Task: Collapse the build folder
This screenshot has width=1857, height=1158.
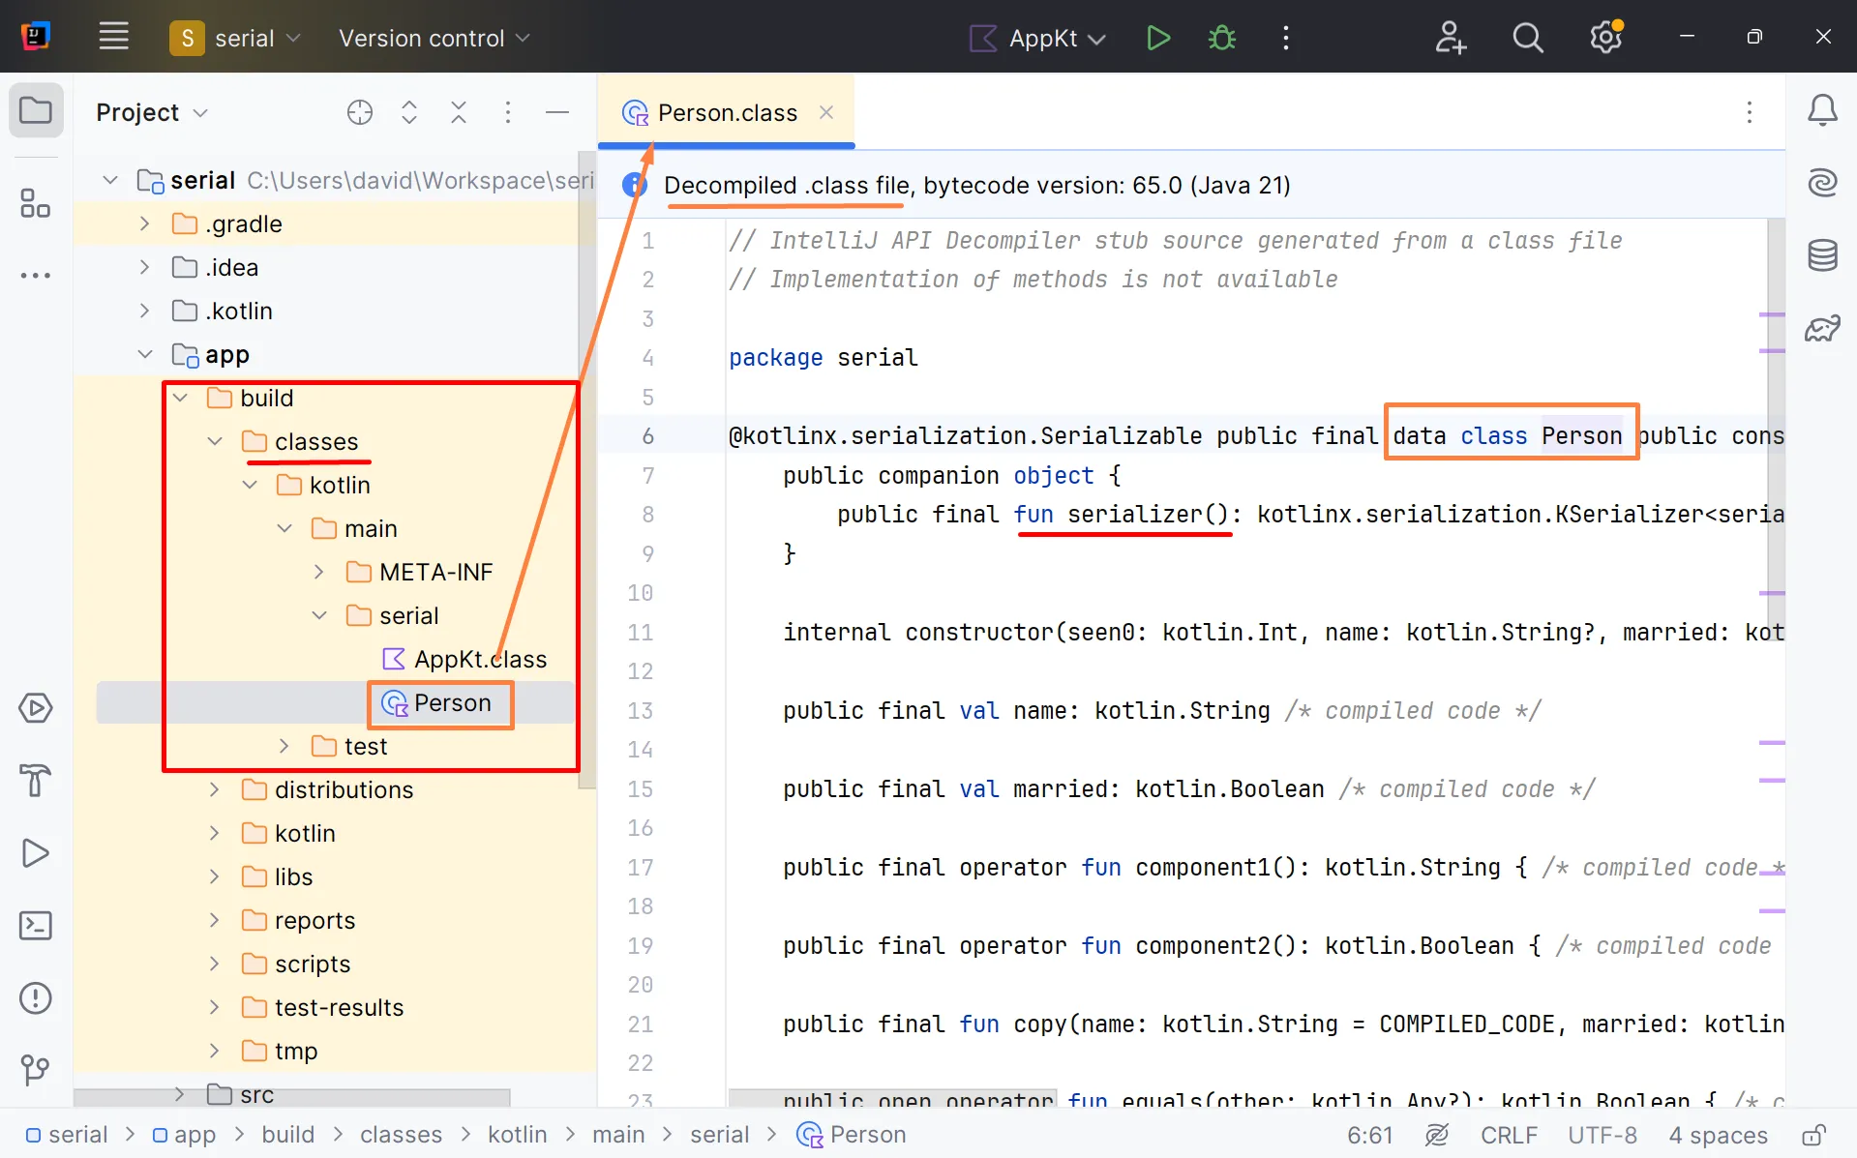Action: (180, 398)
